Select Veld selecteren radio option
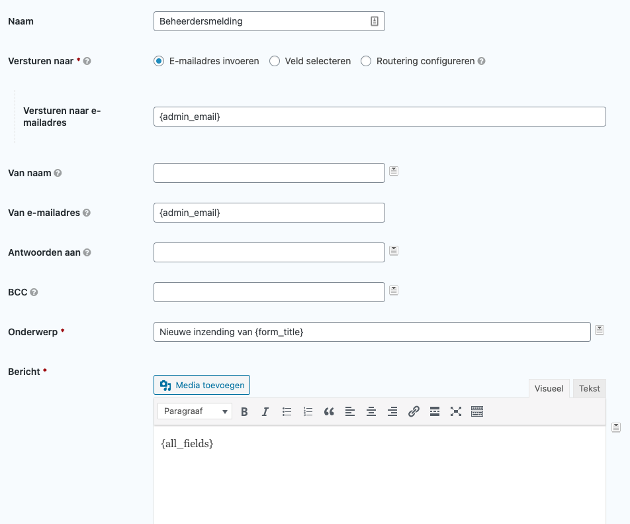The height and width of the screenshot is (524, 630). point(275,61)
